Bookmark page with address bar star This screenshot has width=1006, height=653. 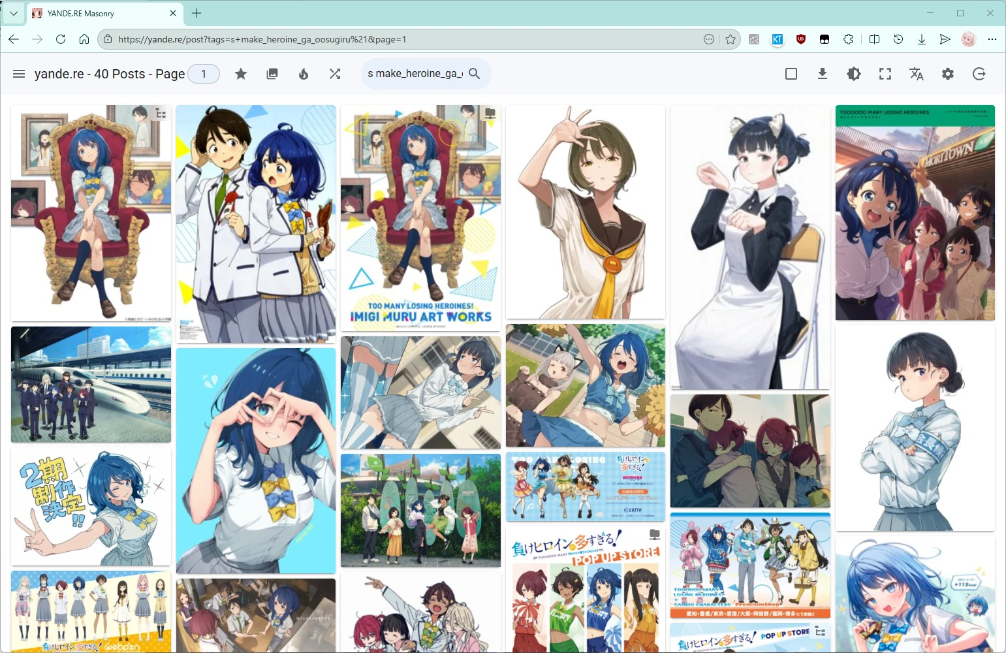coord(731,39)
